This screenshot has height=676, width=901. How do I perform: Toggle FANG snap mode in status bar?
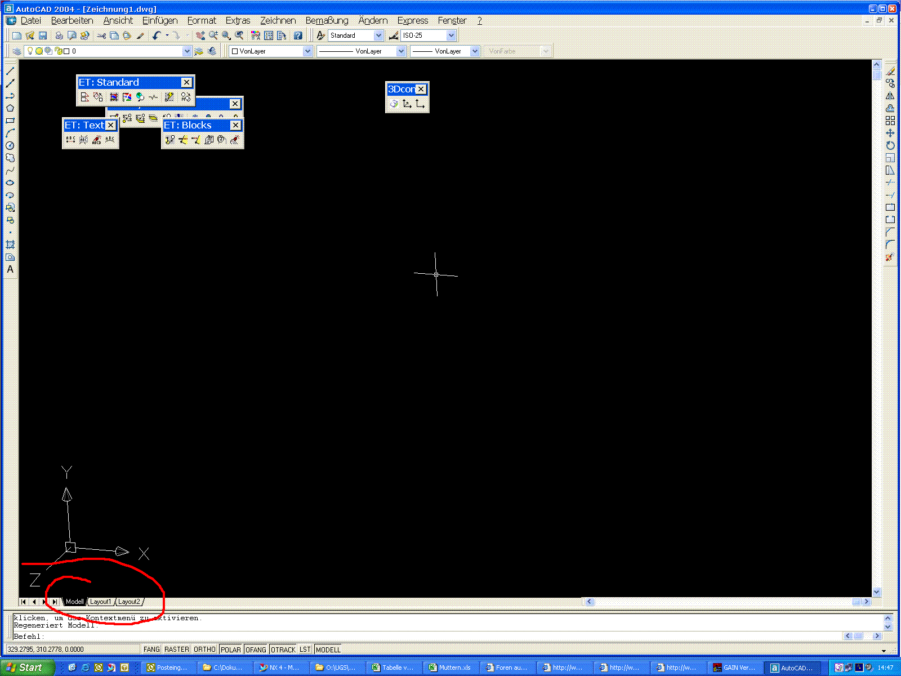pyautogui.click(x=151, y=650)
